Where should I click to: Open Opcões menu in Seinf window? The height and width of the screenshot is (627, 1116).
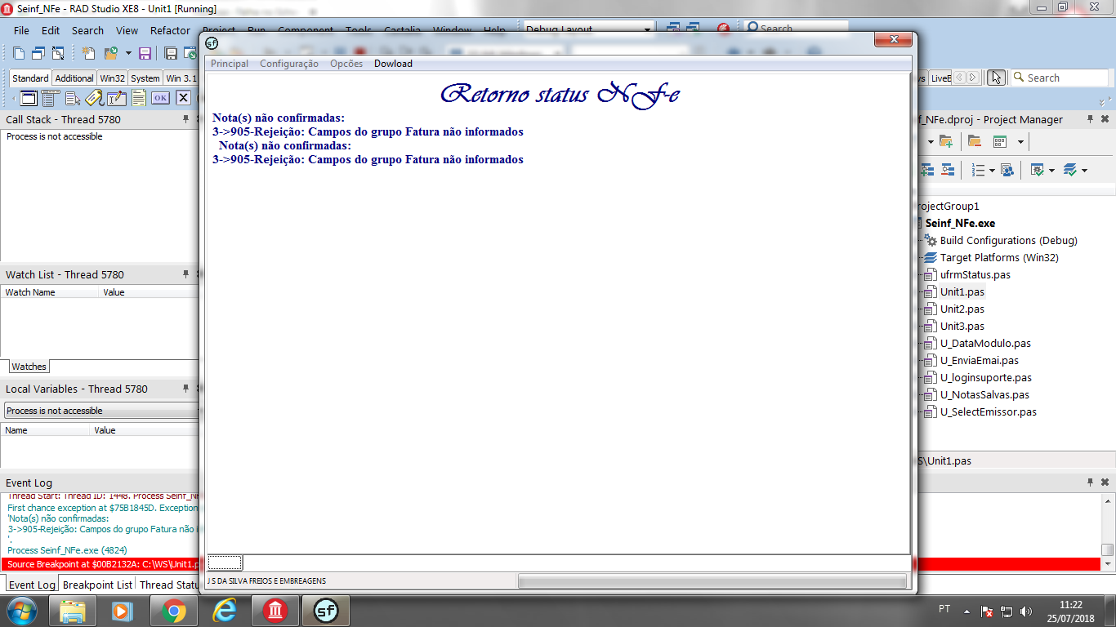coord(346,64)
